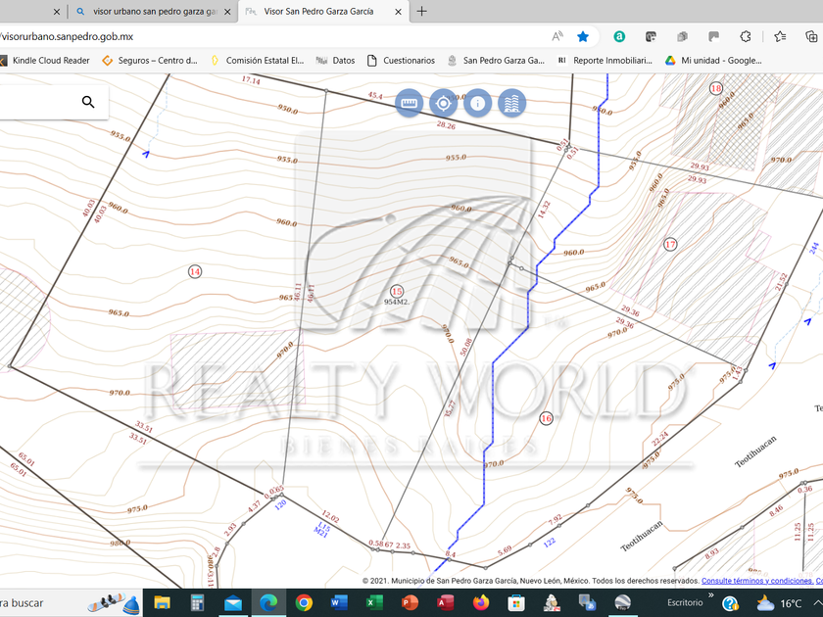Open the 16°C weather widget in taskbar
Viewport: 823px width, 617px height.
click(x=781, y=603)
